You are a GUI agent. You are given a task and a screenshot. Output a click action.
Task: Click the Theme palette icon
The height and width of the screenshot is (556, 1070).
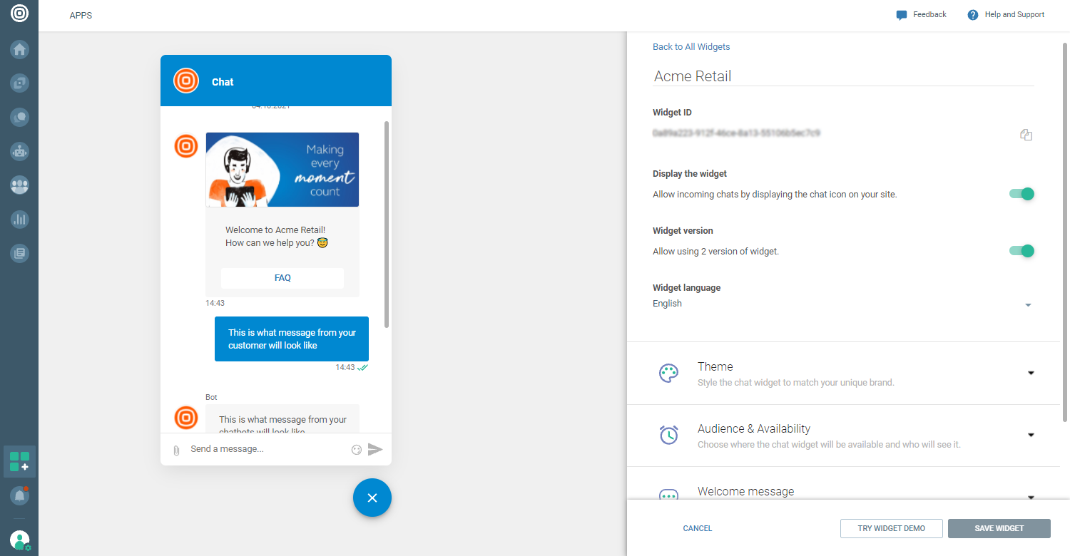668,374
